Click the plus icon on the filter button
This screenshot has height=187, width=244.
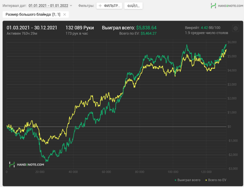[x=100, y=6]
